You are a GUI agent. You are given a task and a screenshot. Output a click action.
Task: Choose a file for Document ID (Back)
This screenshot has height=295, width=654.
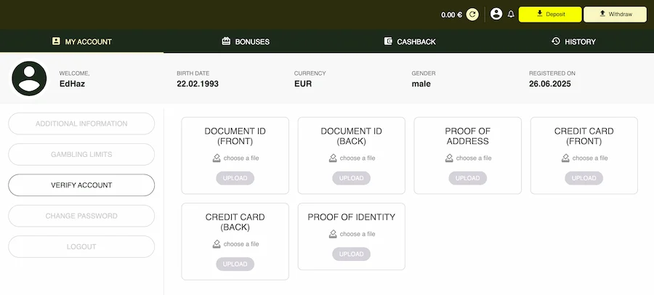352,158
